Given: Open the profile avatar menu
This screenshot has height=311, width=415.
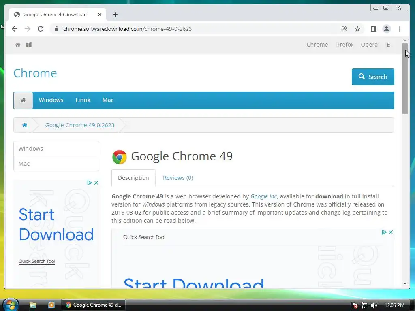Looking at the screenshot, I should point(387,29).
